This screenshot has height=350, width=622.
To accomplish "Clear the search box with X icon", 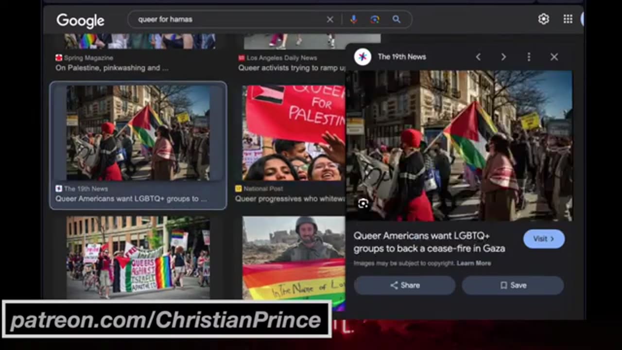I will (x=330, y=19).
